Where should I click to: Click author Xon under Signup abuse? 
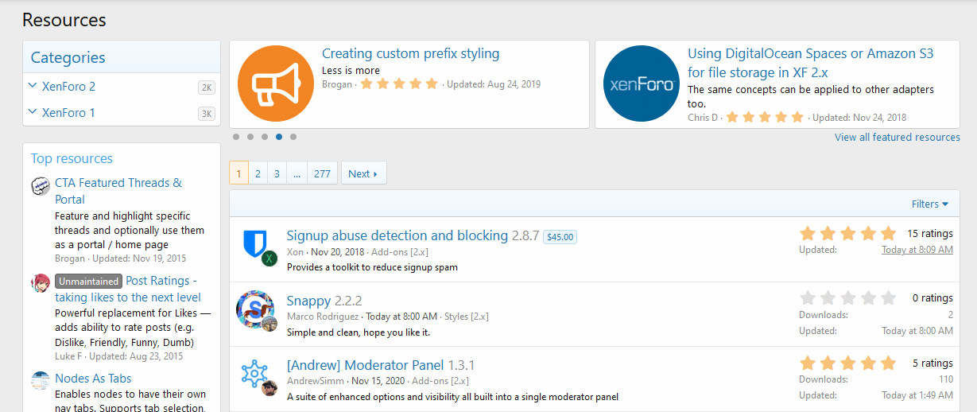(x=295, y=252)
